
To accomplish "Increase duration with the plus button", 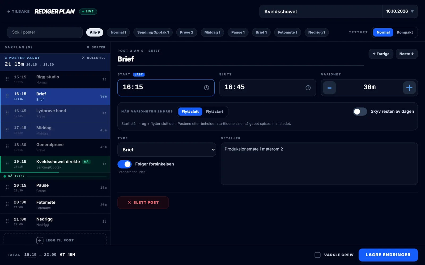I will pyautogui.click(x=409, y=88).
